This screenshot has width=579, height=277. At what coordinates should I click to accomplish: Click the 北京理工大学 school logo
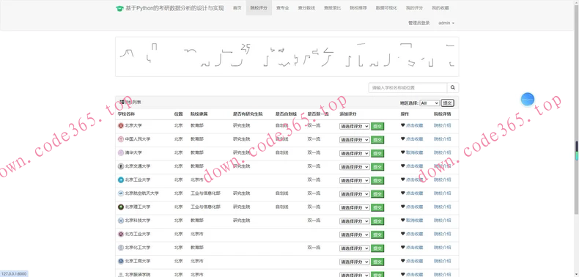point(120,207)
